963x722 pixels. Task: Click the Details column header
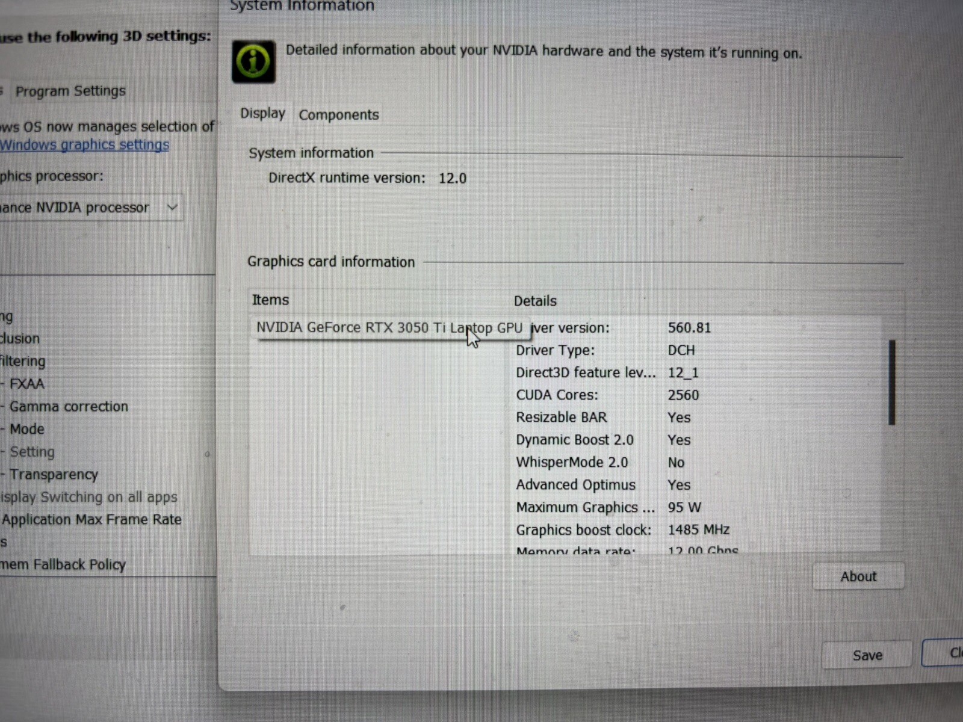[535, 301]
